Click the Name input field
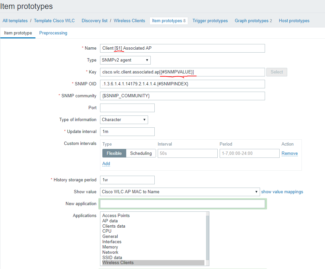Image resolution: width=325 pixels, height=269 pixels. [x=182, y=48]
